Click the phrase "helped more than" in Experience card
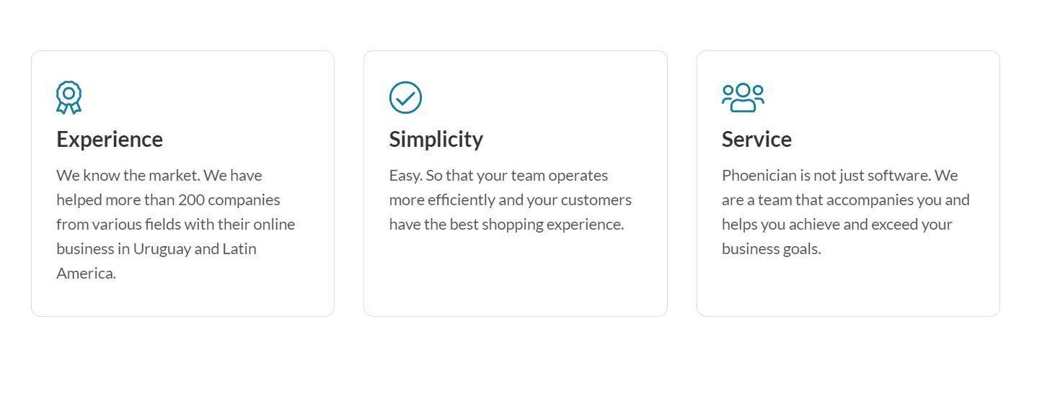This screenshot has width=1042, height=401. click(115, 200)
